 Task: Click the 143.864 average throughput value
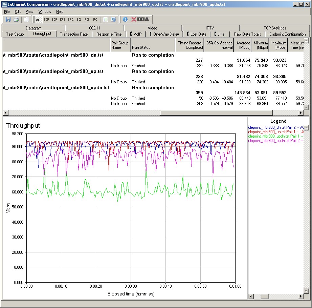(x=242, y=93)
